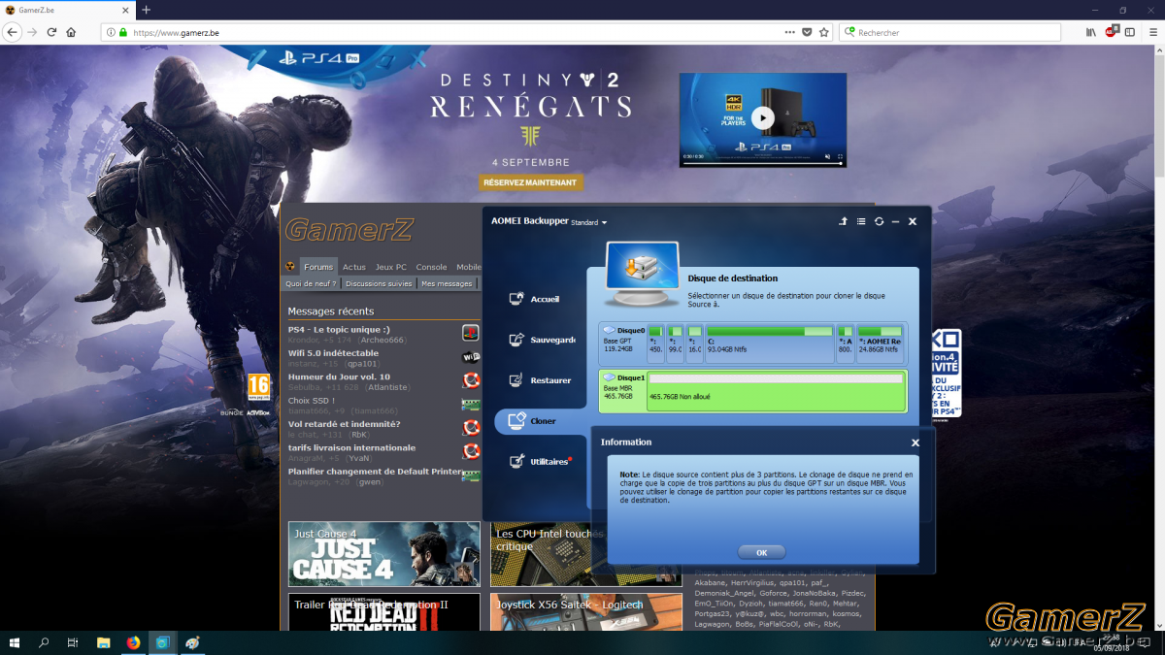Open Discussions suivies link
The width and height of the screenshot is (1165, 655).
click(x=379, y=284)
